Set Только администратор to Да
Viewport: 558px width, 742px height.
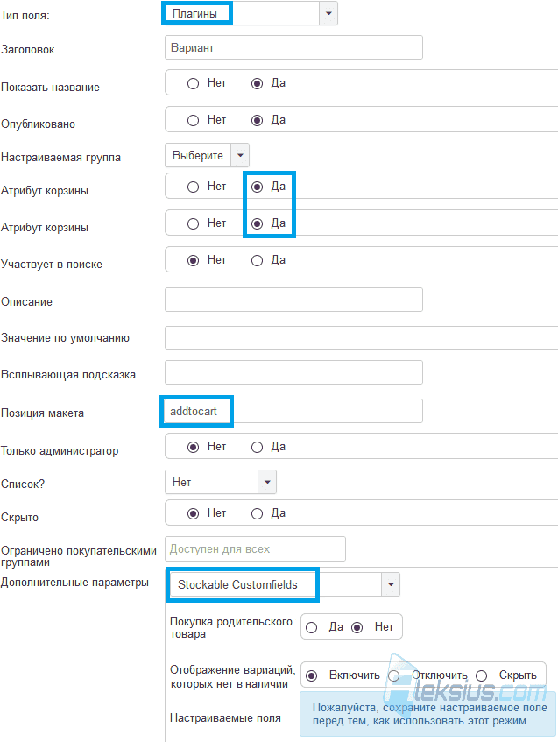(x=257, y=447)
